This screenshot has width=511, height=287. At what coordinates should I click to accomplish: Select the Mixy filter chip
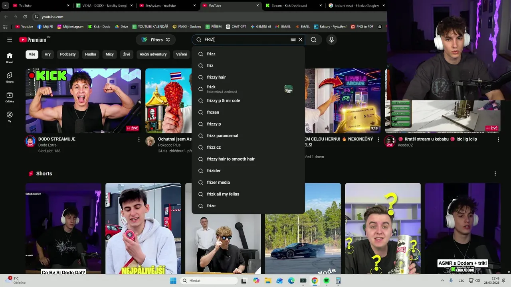109,54
